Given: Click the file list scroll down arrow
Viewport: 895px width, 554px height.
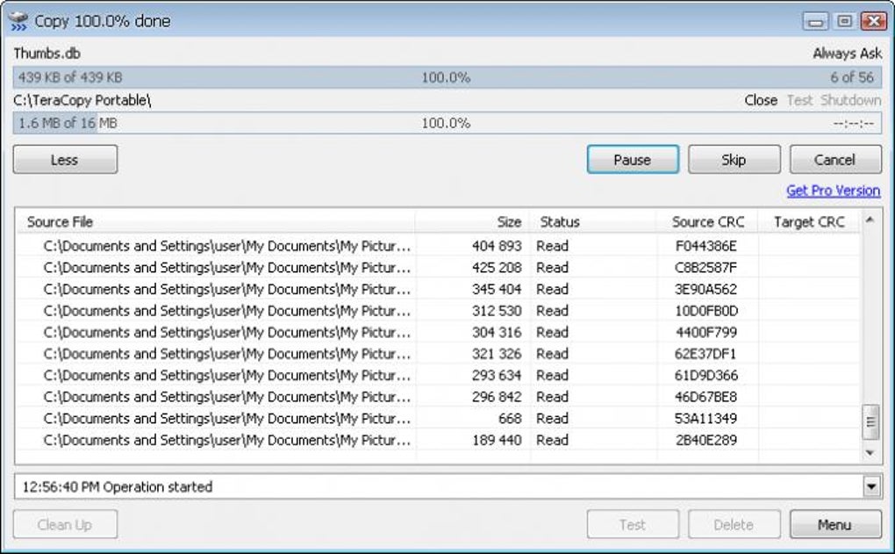Looking at the screenshot, I should tap(870, 453).
